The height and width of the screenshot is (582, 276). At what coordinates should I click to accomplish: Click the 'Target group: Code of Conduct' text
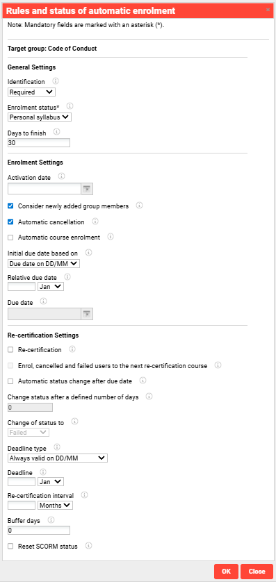coord(52,48)
